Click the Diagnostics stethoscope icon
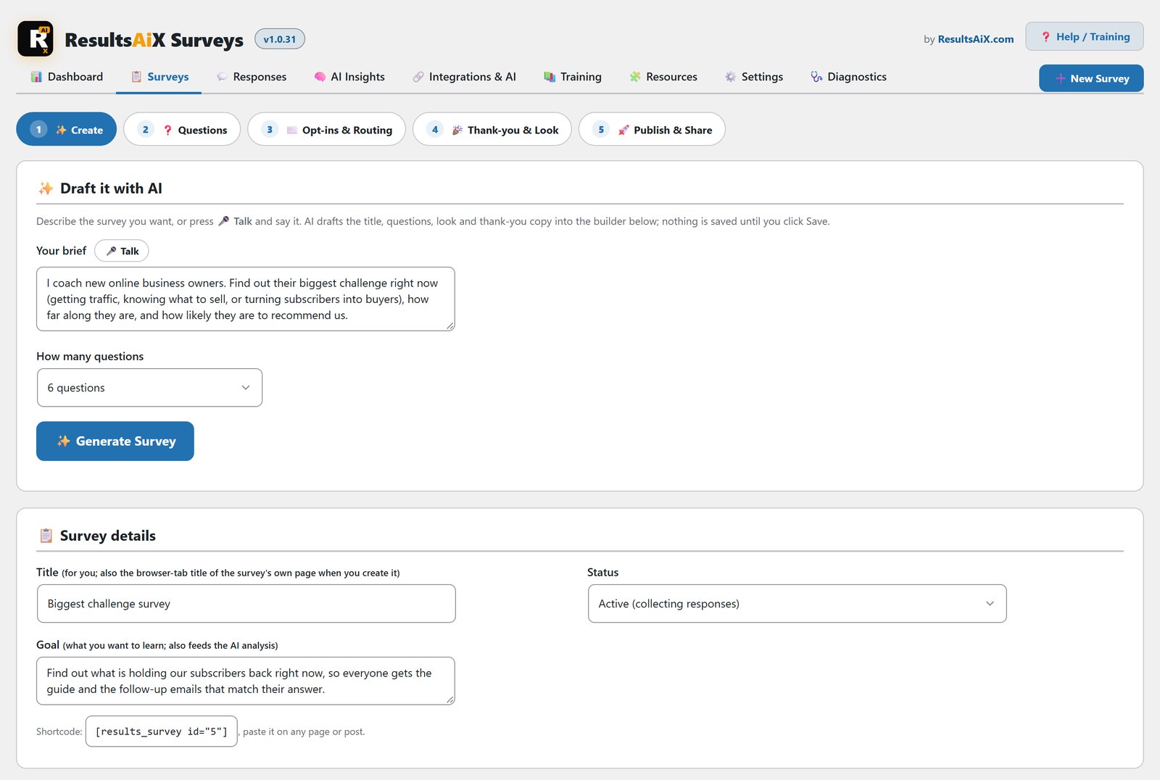Viewport: 1160px width, 780px height. pyautogui.click(x=816, y=77)
